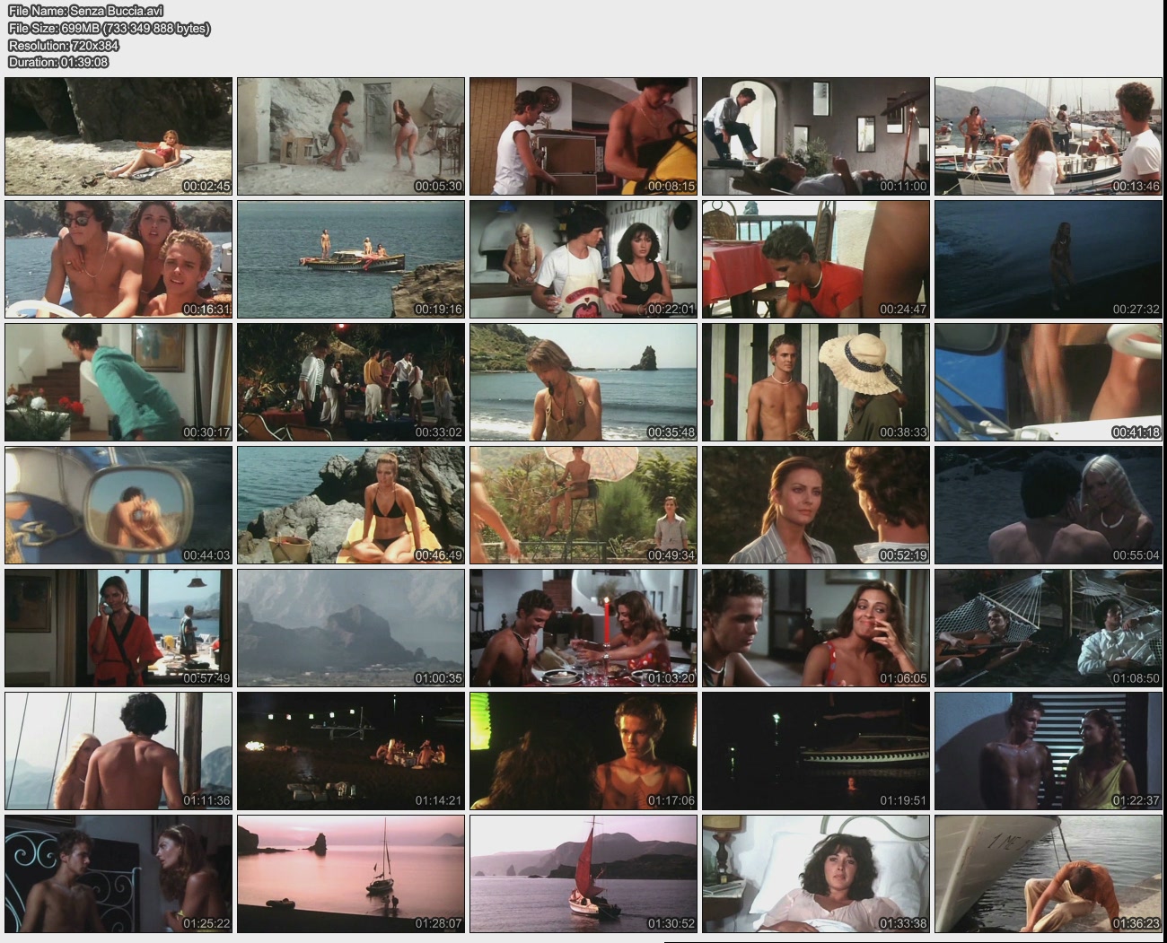
Task: Click the Duration 01:39:08 header text
Action: (x=58, y=62)
